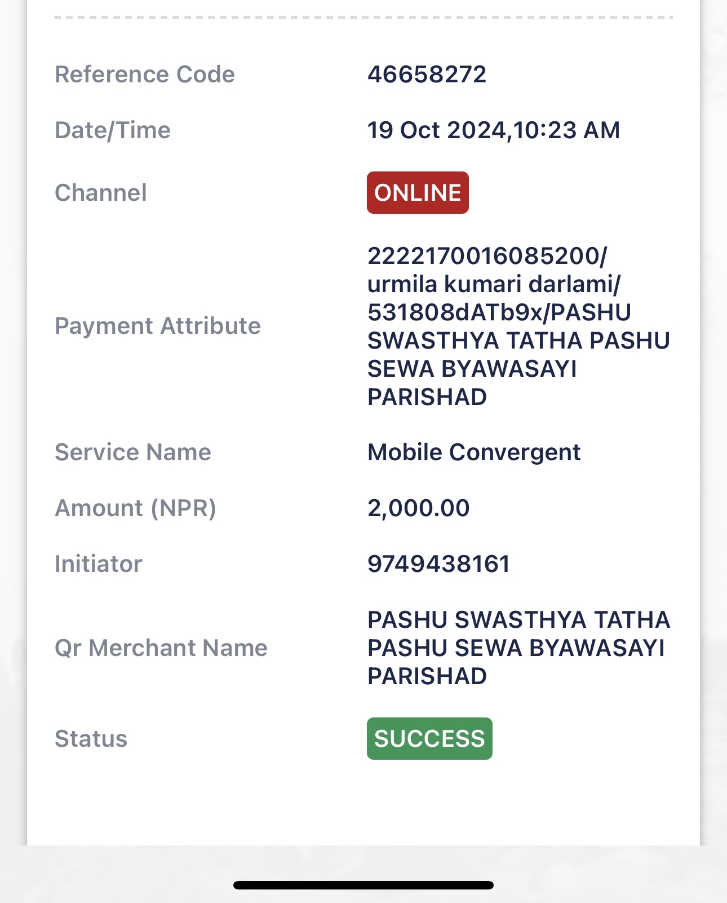The image size is (727, 903).
Task: Tap the name urmila kumari darlami
Action: [x=490, y=284]
